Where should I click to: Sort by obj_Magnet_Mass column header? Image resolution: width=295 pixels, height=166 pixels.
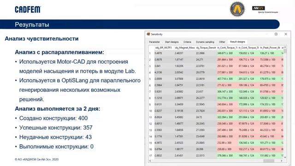click(x=184, y=48)
